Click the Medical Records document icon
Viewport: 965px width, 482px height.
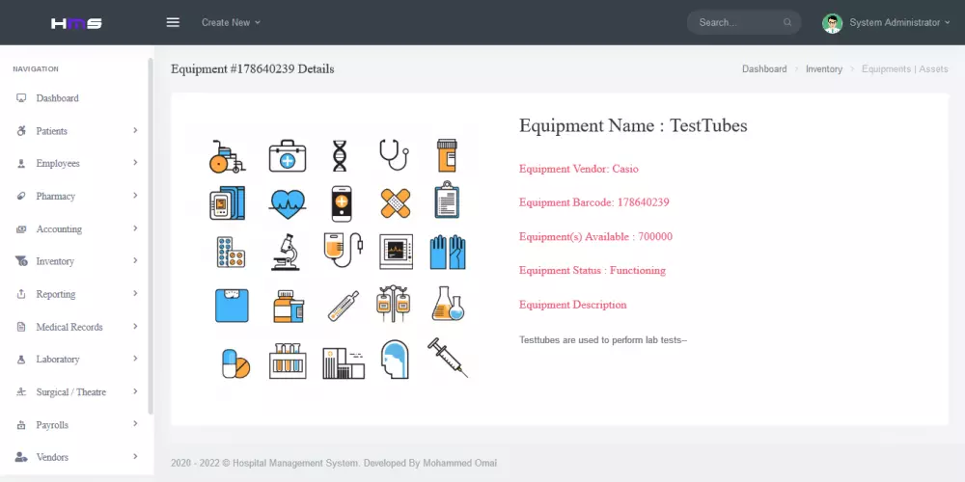pyautogui.click(x=21, y=327)
